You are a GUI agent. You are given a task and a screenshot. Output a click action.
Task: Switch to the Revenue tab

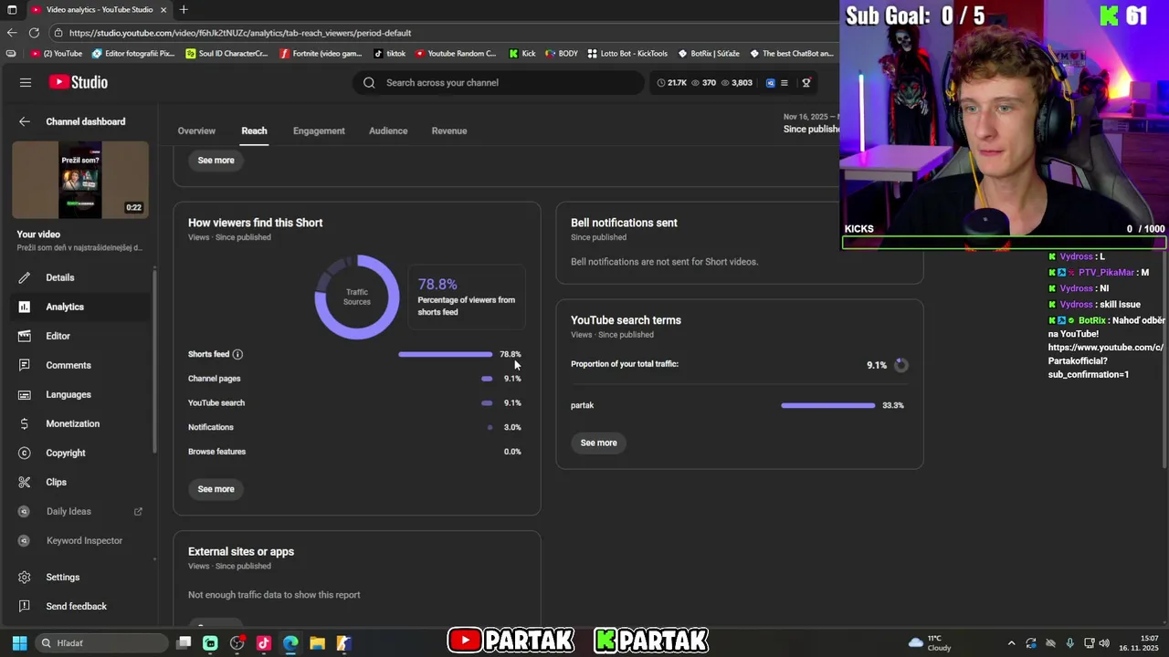click(x=448, y=130)
